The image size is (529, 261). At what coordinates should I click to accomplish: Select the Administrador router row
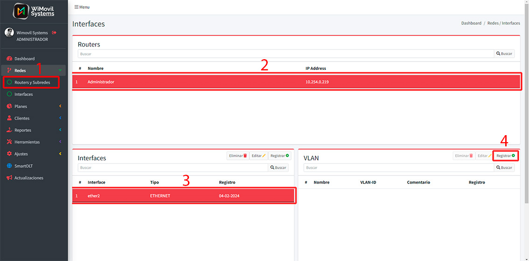pyautogui.click(x=296, y=82)
